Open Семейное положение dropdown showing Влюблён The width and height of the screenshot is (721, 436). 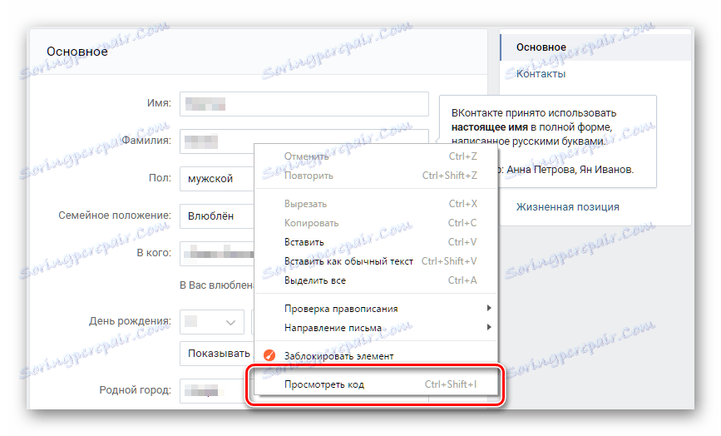[217, 216]
